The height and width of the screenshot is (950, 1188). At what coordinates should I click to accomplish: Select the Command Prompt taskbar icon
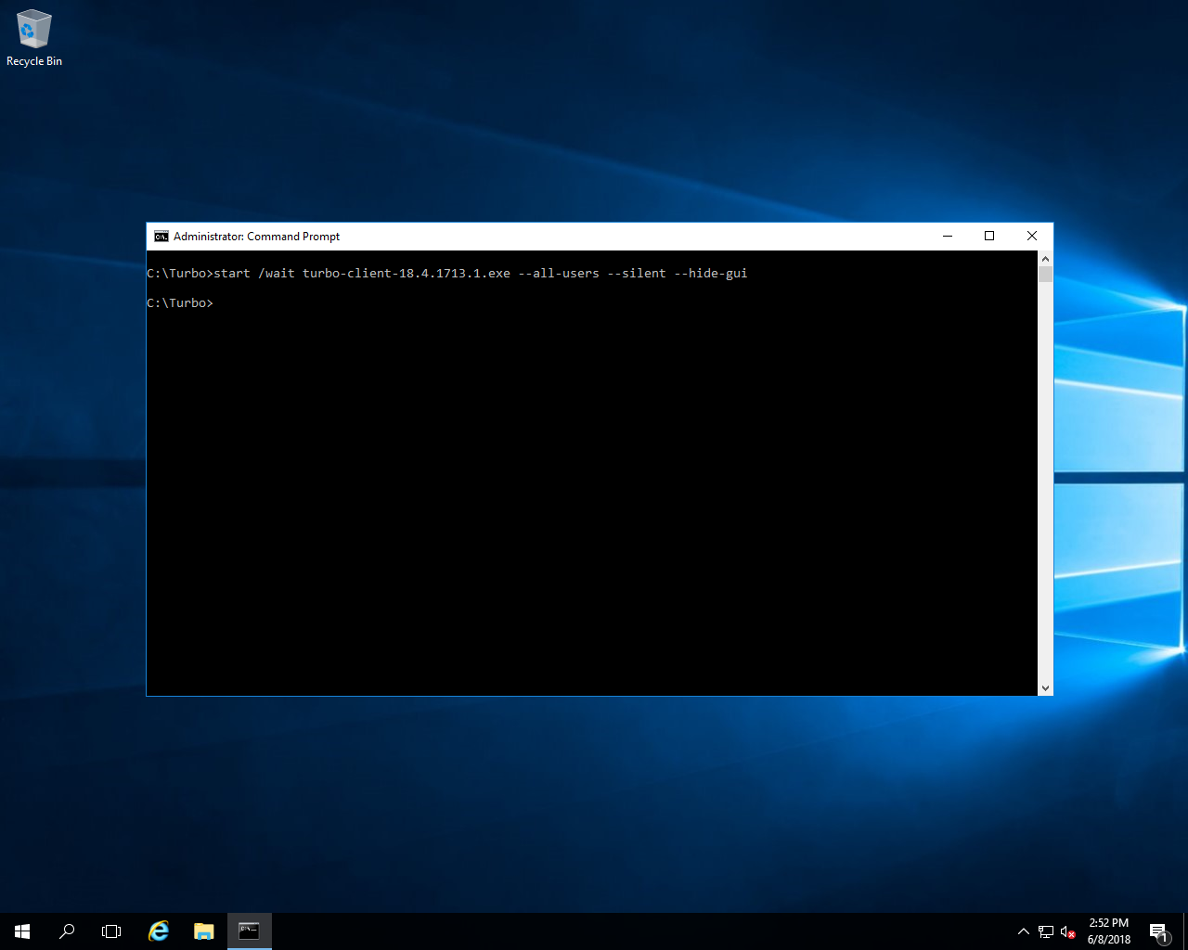click(x=249, y=931)
